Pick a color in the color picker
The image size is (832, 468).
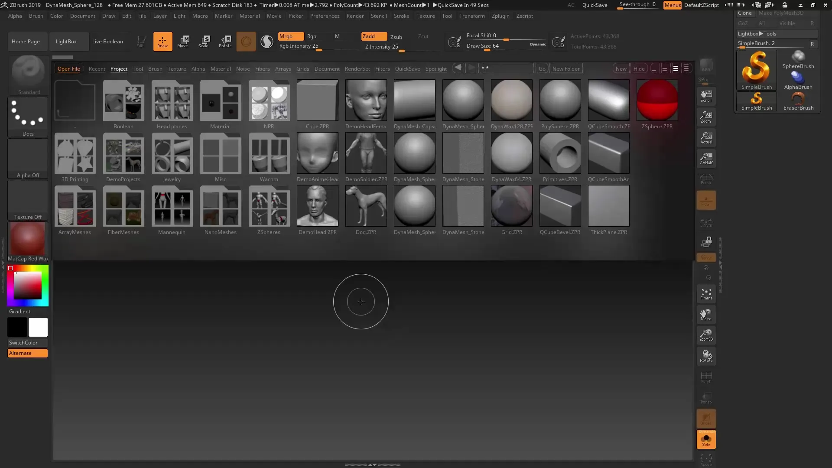point(28,286)
